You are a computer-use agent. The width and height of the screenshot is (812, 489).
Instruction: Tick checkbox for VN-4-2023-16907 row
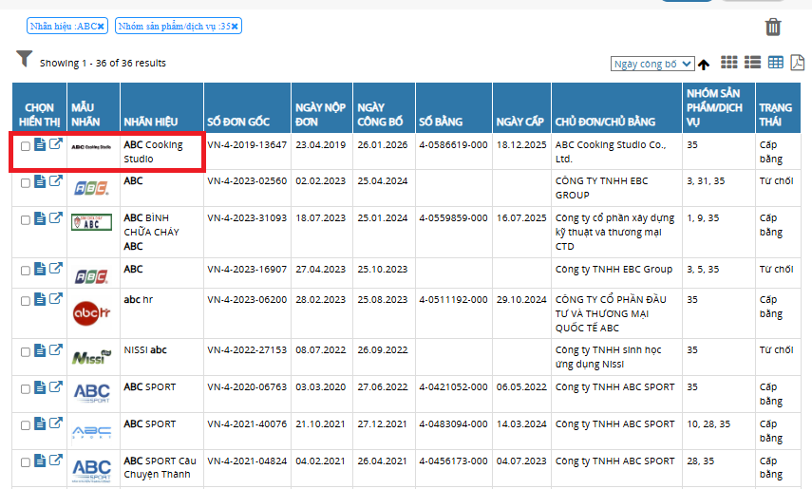coord(25,271)
